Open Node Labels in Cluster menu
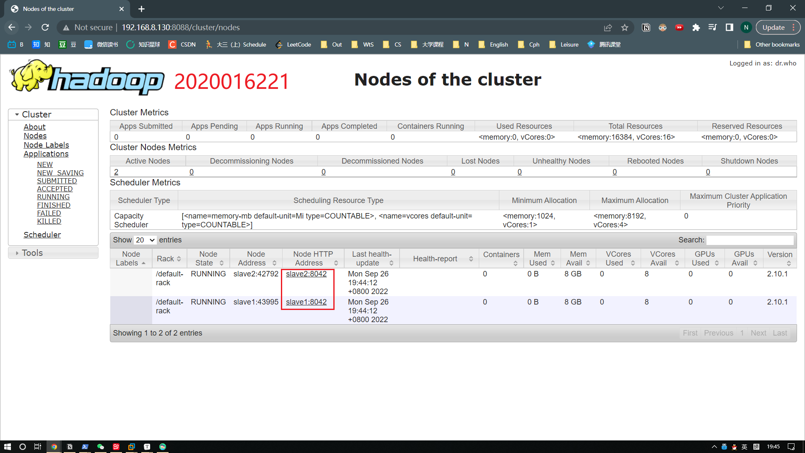 click(46, 145)
